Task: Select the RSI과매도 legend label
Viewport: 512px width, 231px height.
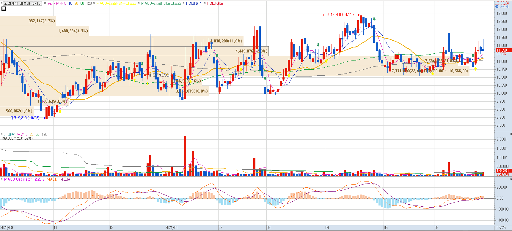Action: click(x=215, y=4)
